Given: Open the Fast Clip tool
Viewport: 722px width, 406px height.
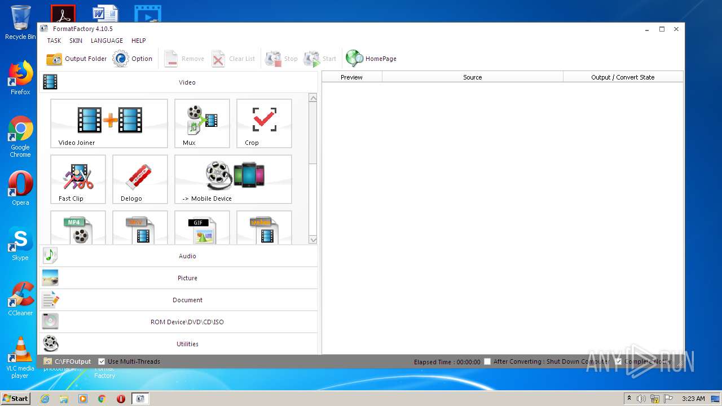Looking at the screenshot, I should tap(78, 179).
